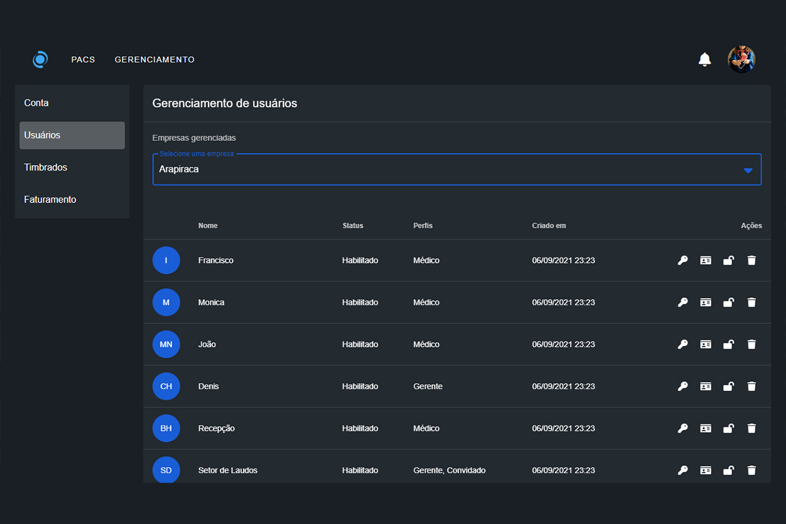The width and height of the screenshot is (786, 524).
Task: Click the Arapiraca company selection field
Action: click(x=456, y=169)
